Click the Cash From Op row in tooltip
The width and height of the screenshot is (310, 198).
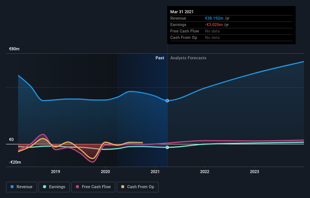point(231,37)
